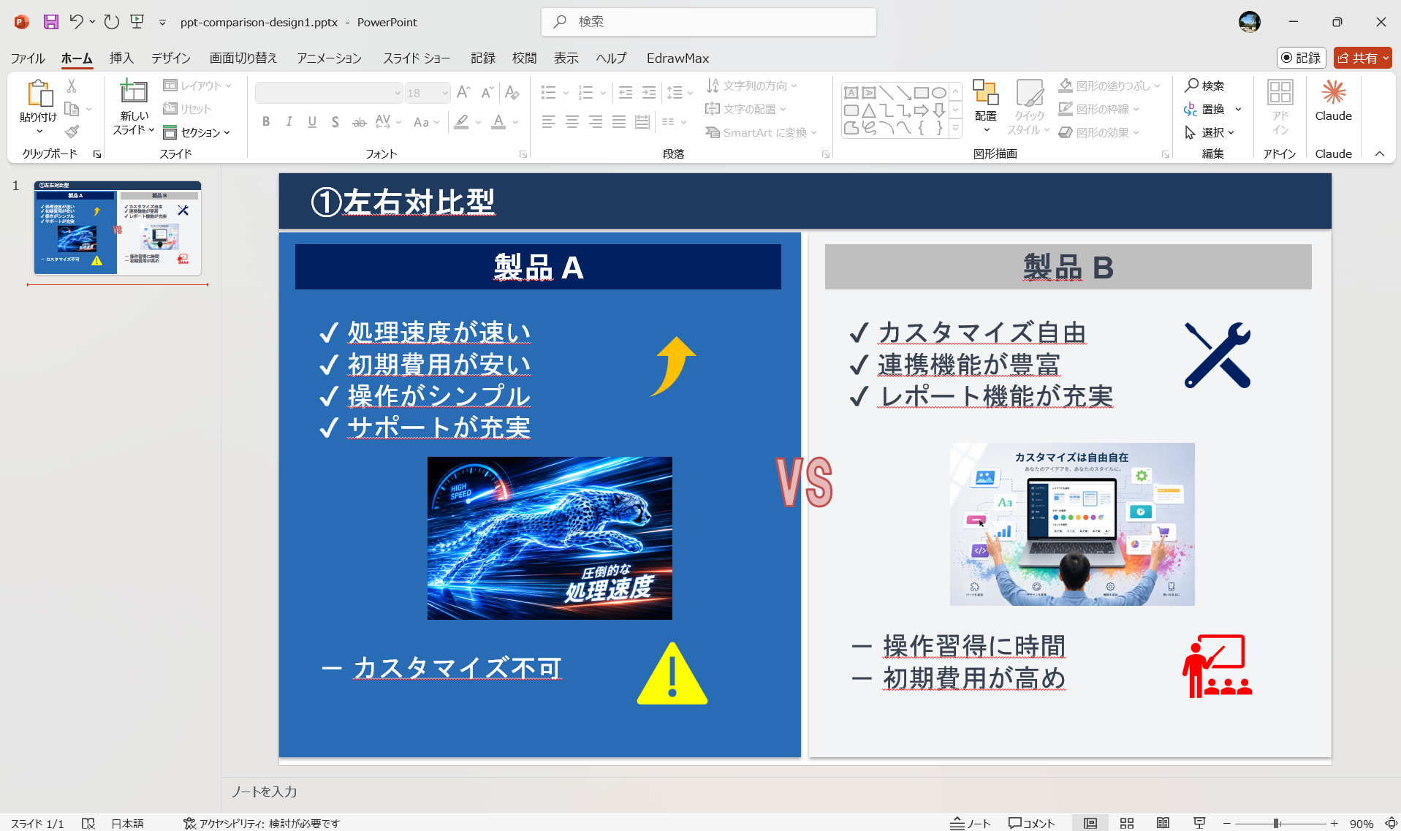Decrease list indent level icon
The height and width of the screenshot is (831, 1401).
[x=626, y=93]
